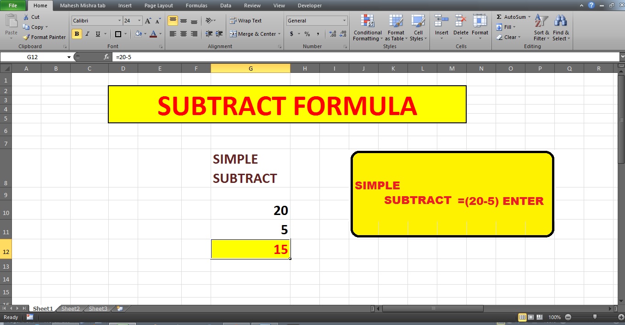This screenshot has width=625, height=325.
Task: Open the font size dropdown
Action: click(140, 20)
